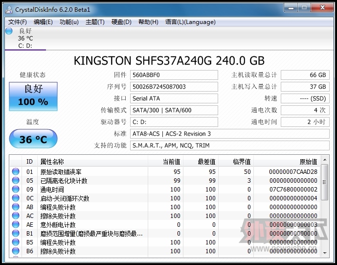Click the drive letter field C: D:
Screen dimensions: 337x265
pyautogui.click(x=174, y=122)
